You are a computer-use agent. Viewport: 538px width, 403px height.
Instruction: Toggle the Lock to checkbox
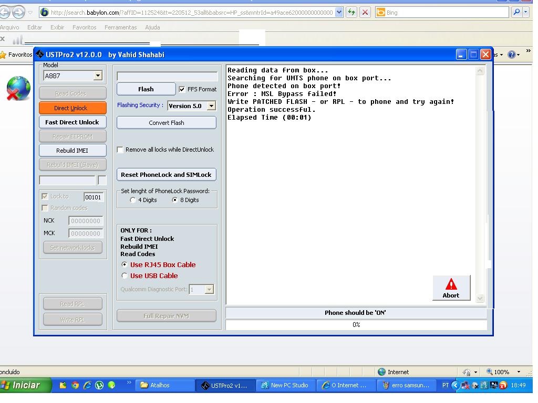[45, 196]
